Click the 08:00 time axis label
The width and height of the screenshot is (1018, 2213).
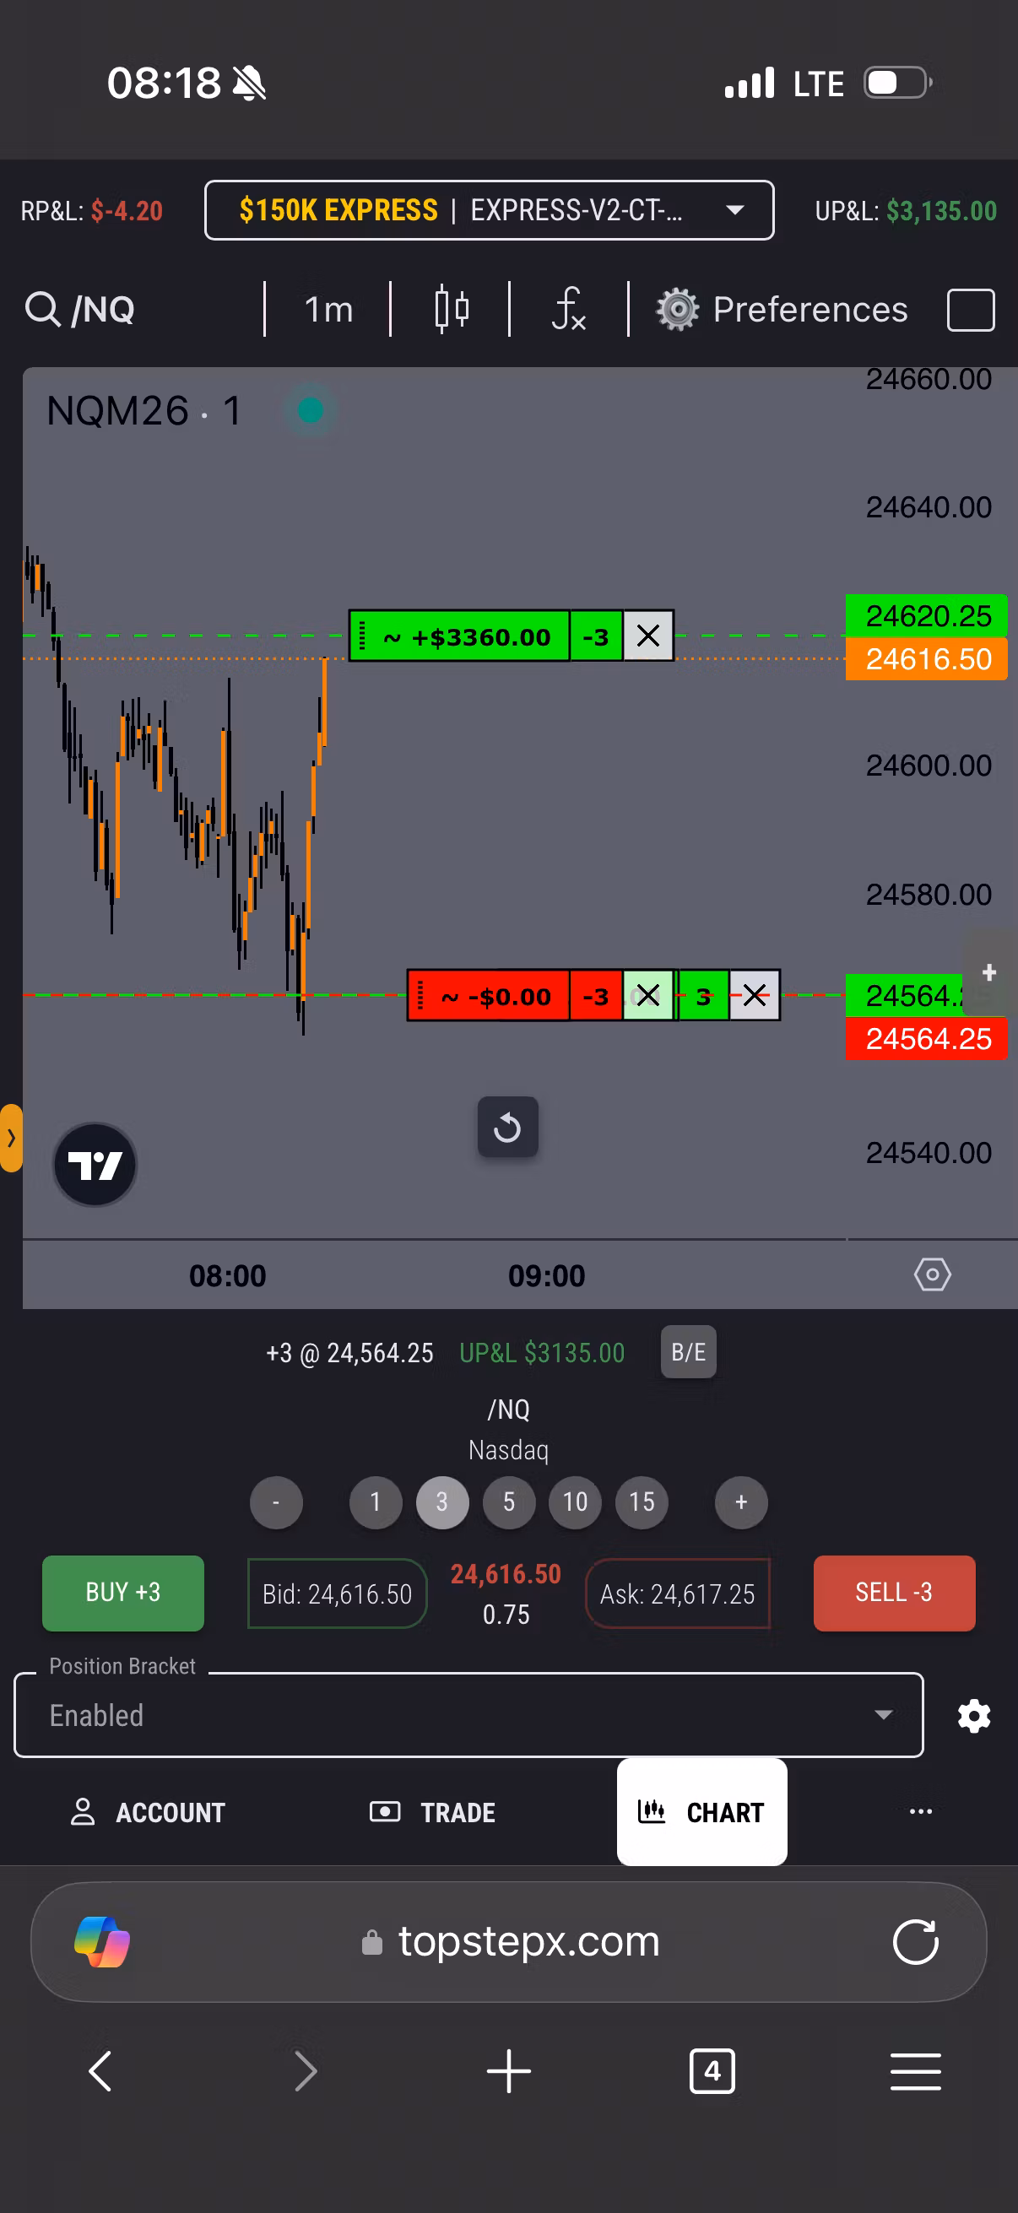coord(228,1276)
